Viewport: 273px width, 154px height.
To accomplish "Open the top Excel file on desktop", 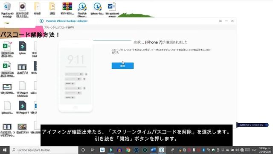I will (7, 49).
